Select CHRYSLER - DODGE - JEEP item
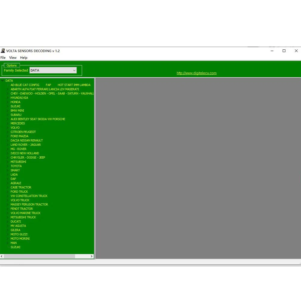Viewport: 301px width, 301px height. tap(28, 157)
